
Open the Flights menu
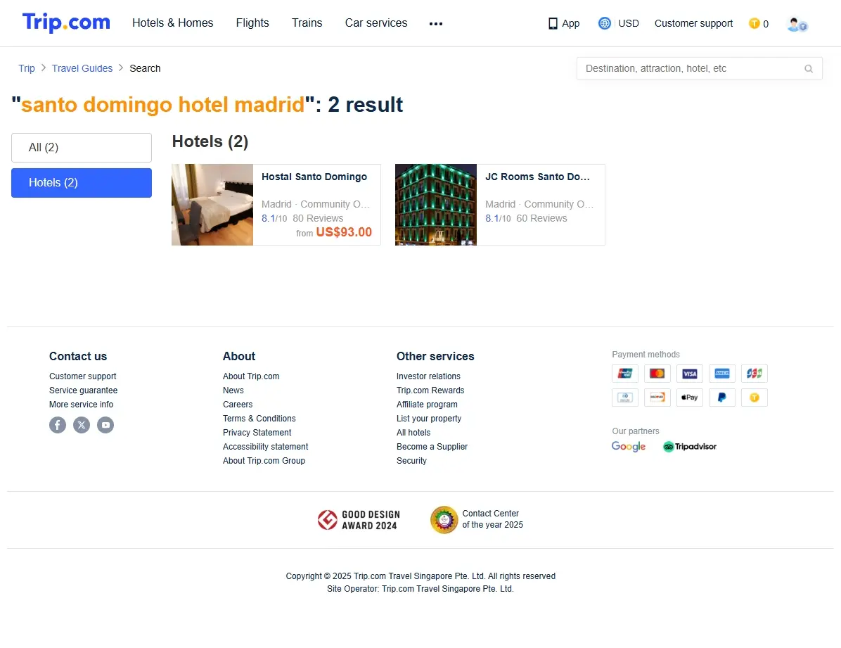pyautogui.click(x=252, y=23)
